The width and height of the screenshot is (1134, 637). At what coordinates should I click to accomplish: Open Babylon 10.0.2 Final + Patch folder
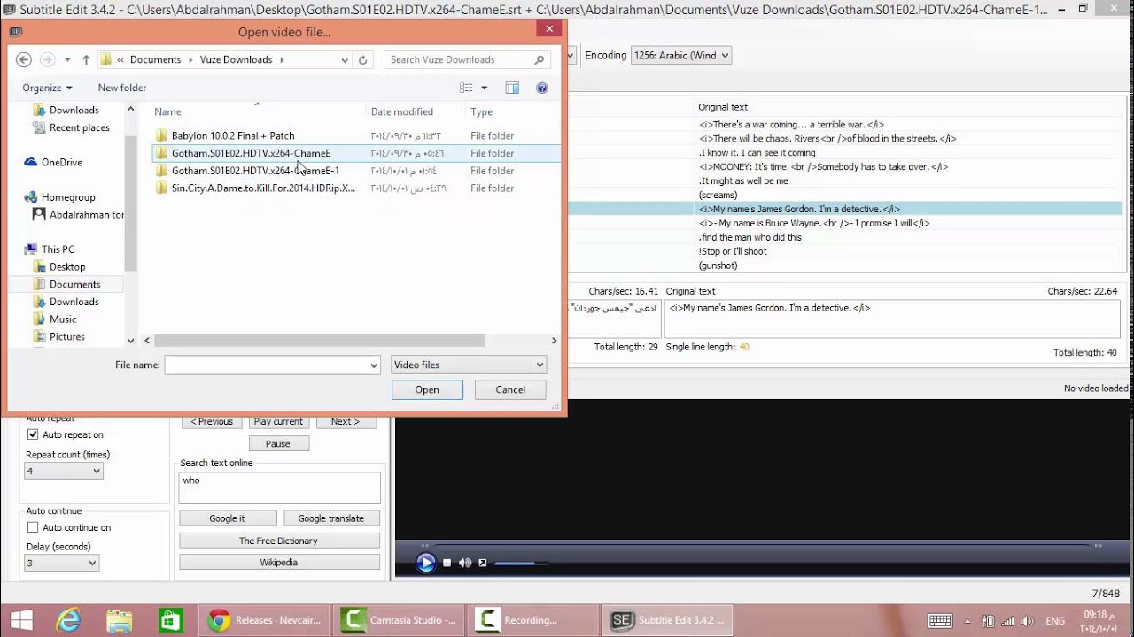233,135
